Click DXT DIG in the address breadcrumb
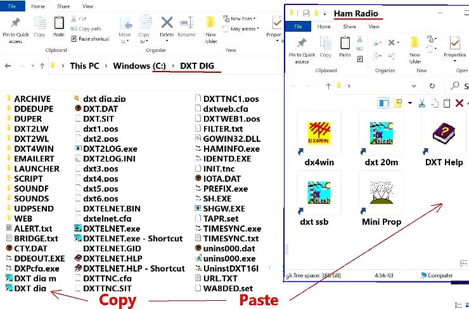The image size is (469, 309). click(x=197, y=66)
